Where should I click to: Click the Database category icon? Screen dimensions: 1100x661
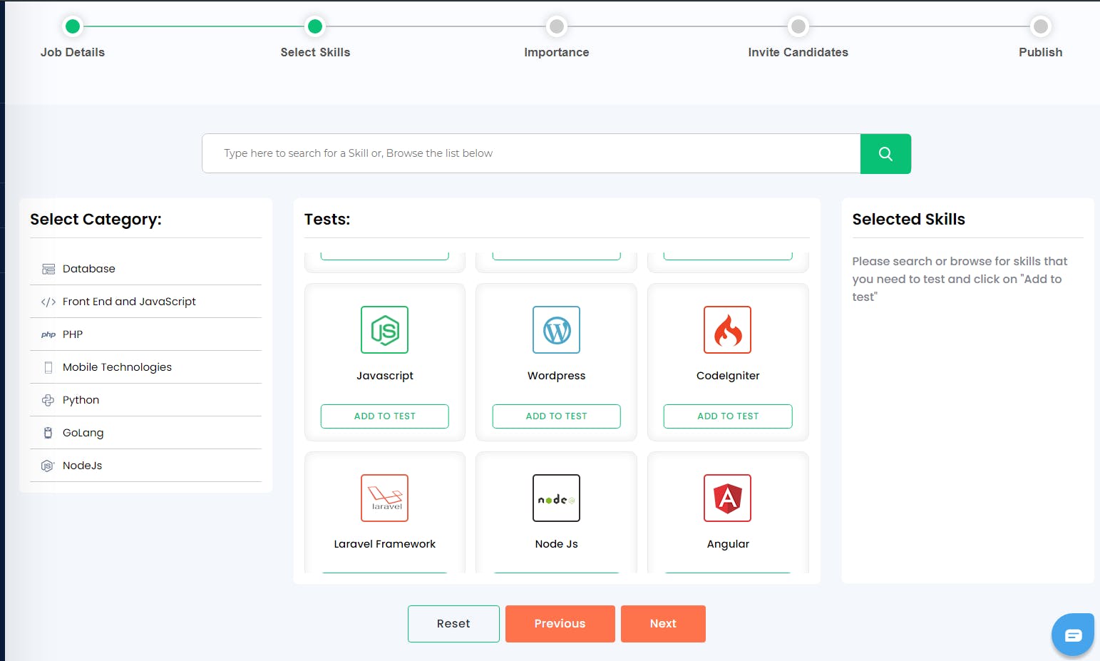tap(48, 269)
